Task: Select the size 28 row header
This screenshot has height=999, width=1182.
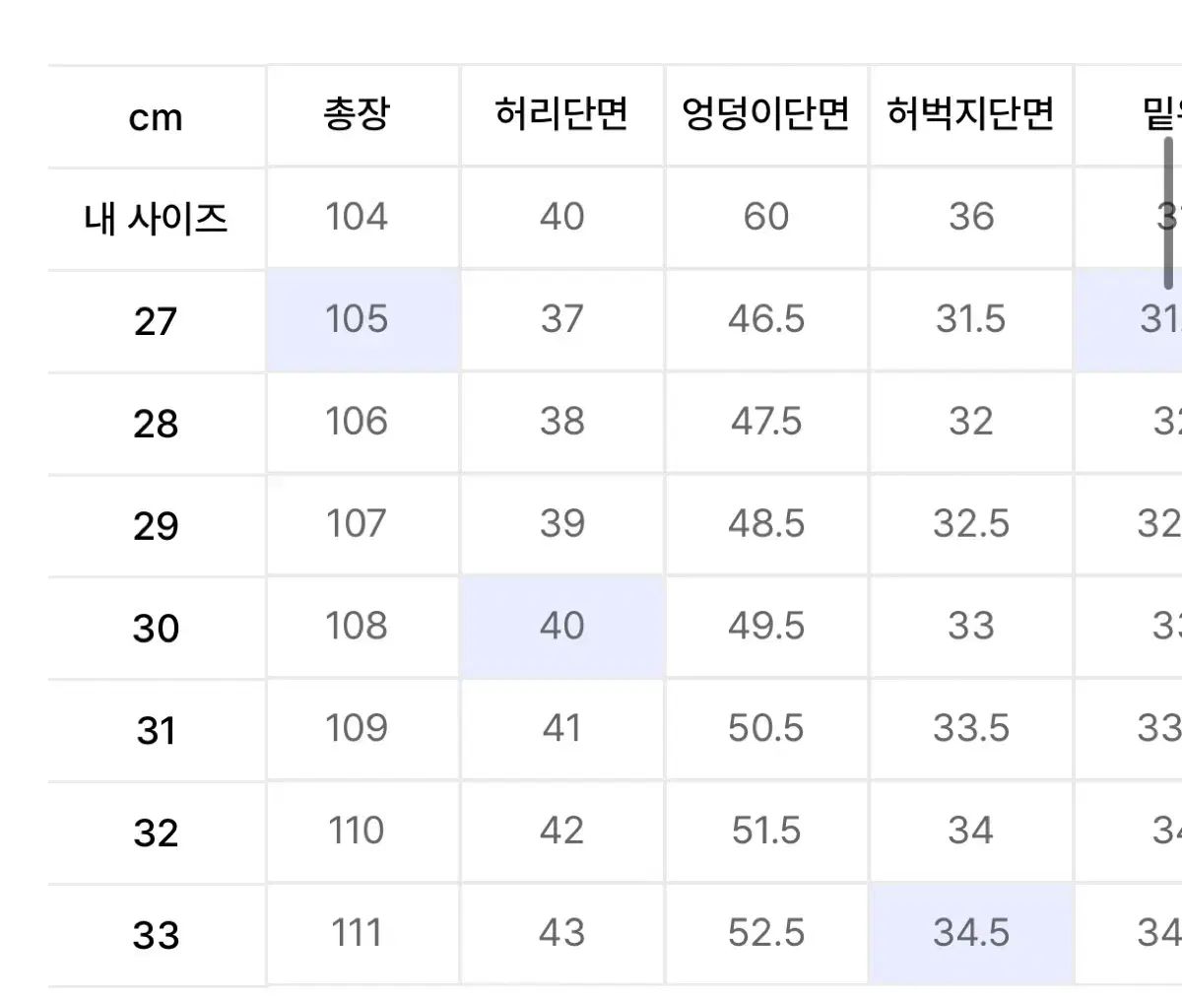Action: [x=156, y=424]
